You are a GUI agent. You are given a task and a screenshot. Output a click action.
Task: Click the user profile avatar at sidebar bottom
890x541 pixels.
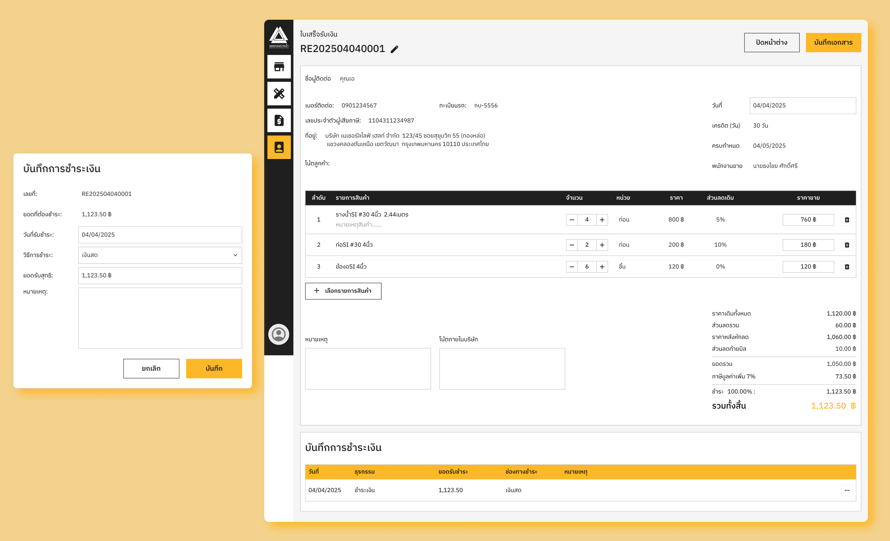click(279, 334)
